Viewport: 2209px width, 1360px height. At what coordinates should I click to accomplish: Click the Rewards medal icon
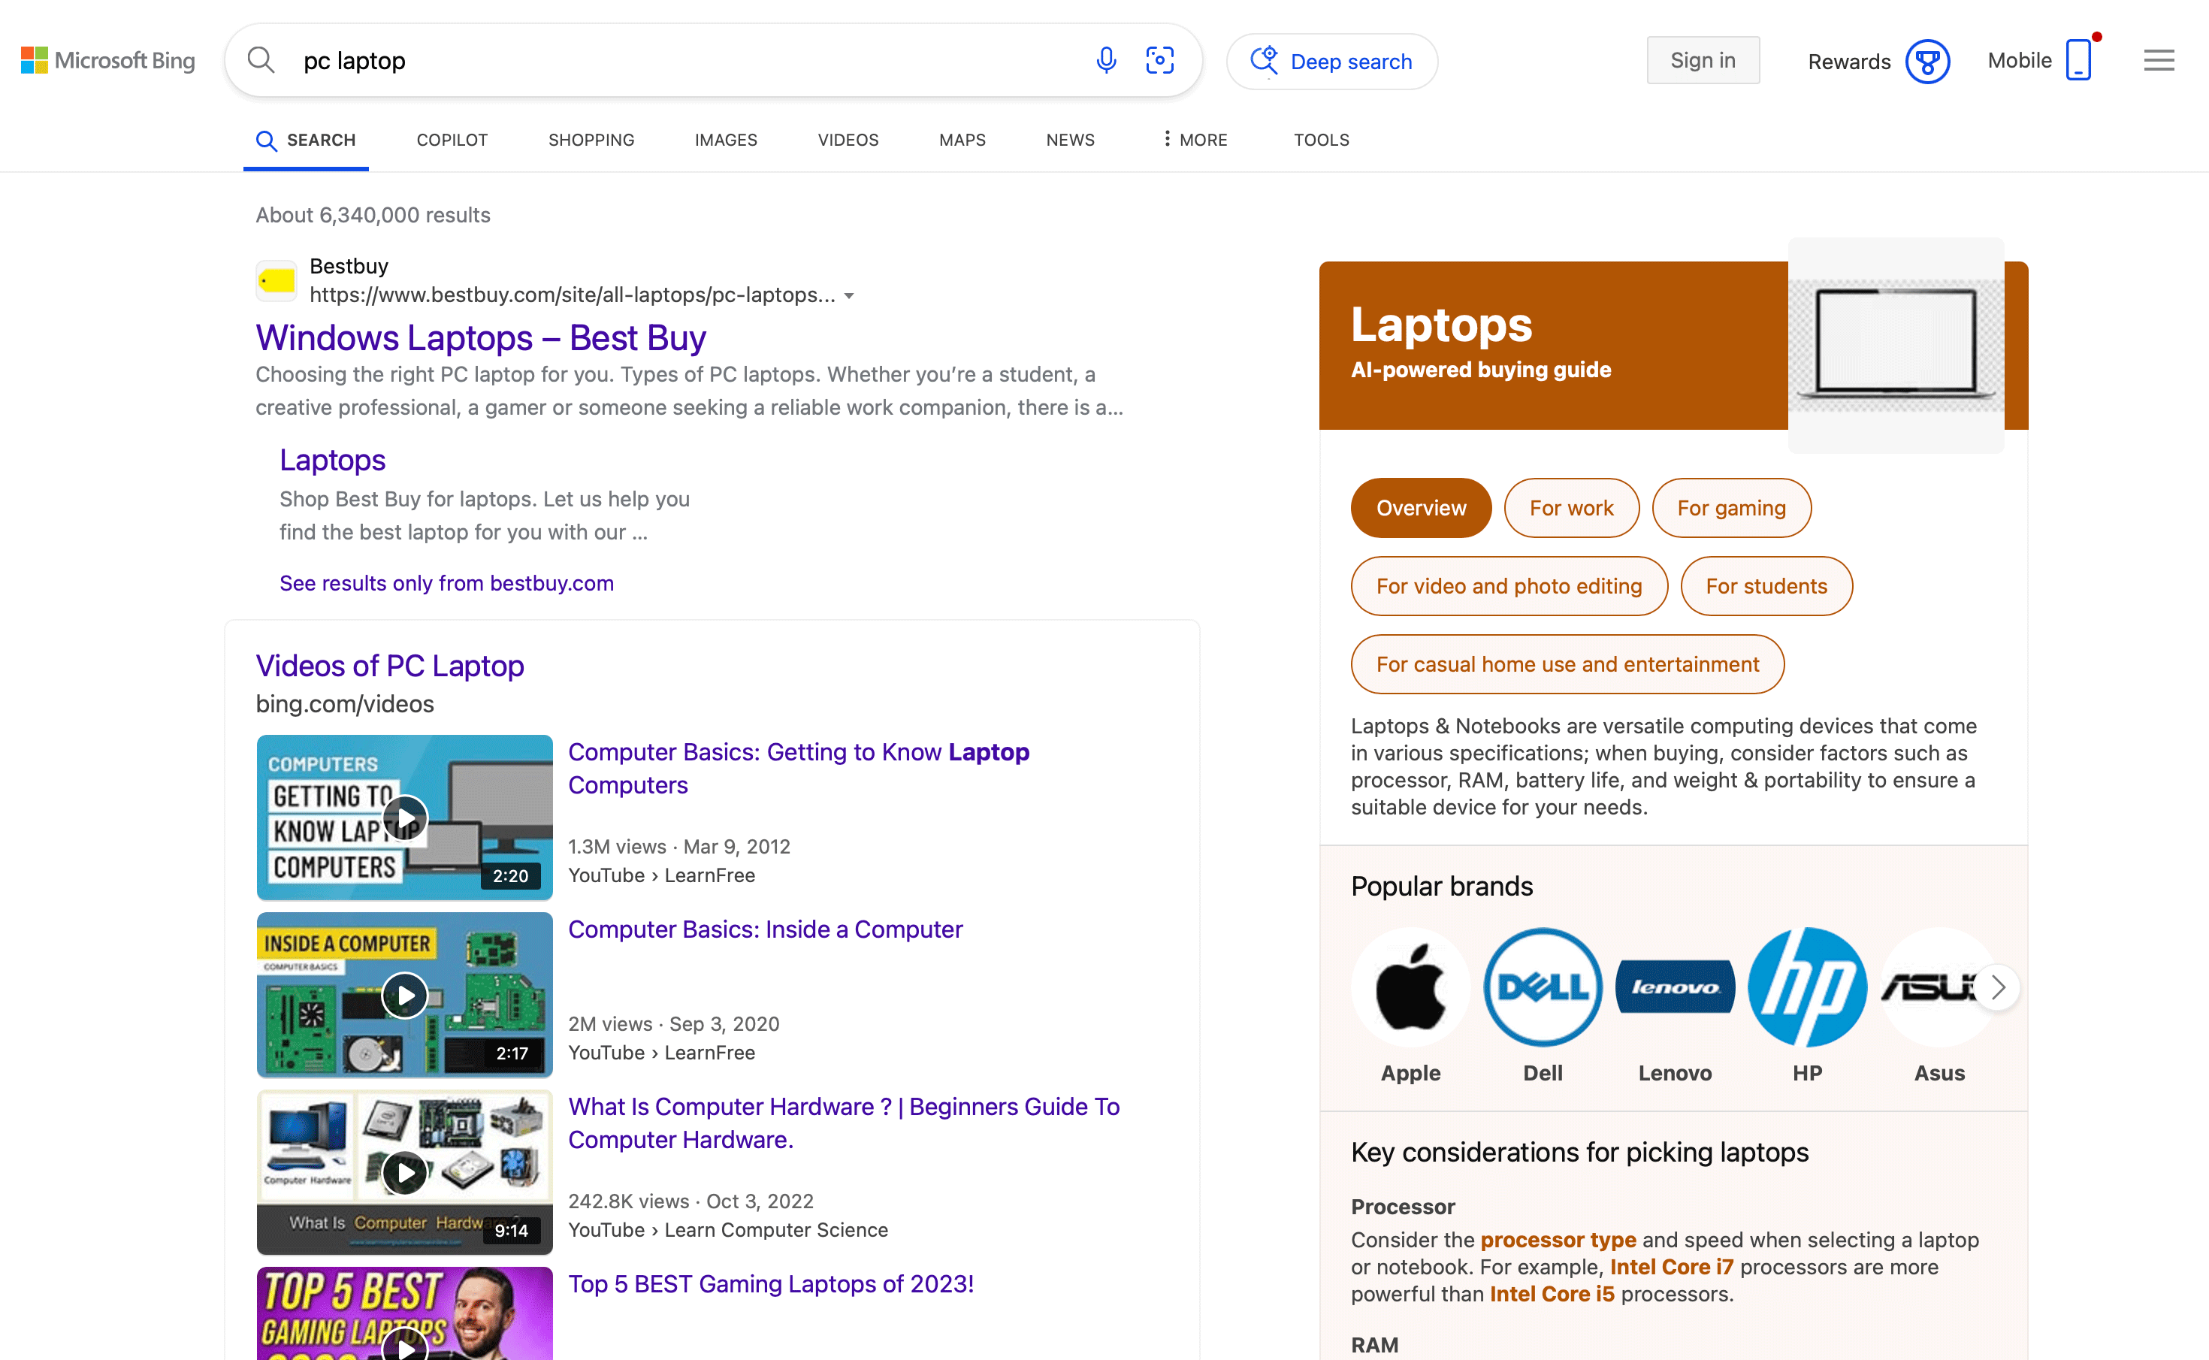[x=1927, y=60]
